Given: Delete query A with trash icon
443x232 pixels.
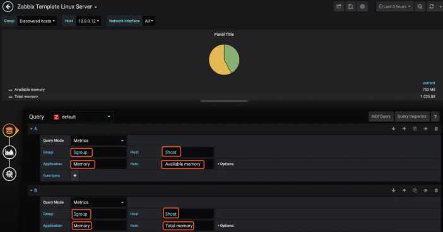Looking at the screenshot, I should (x=436, y=129).
